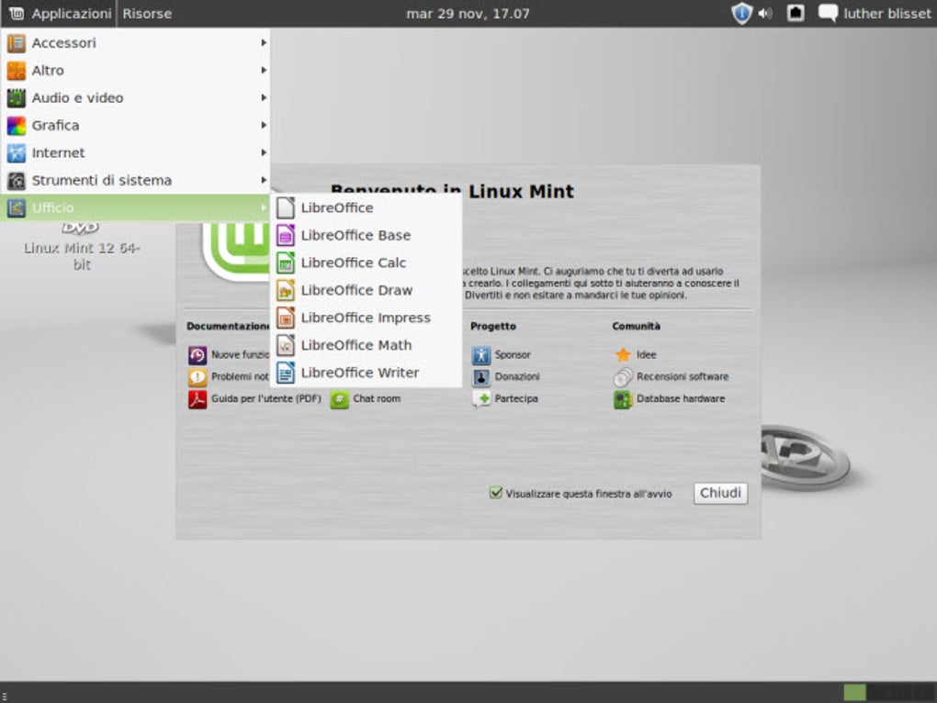Click the clock showing mar 29 nov, 17.07
This screenshot has height=703, width=937.
click(x=468, y=13)
